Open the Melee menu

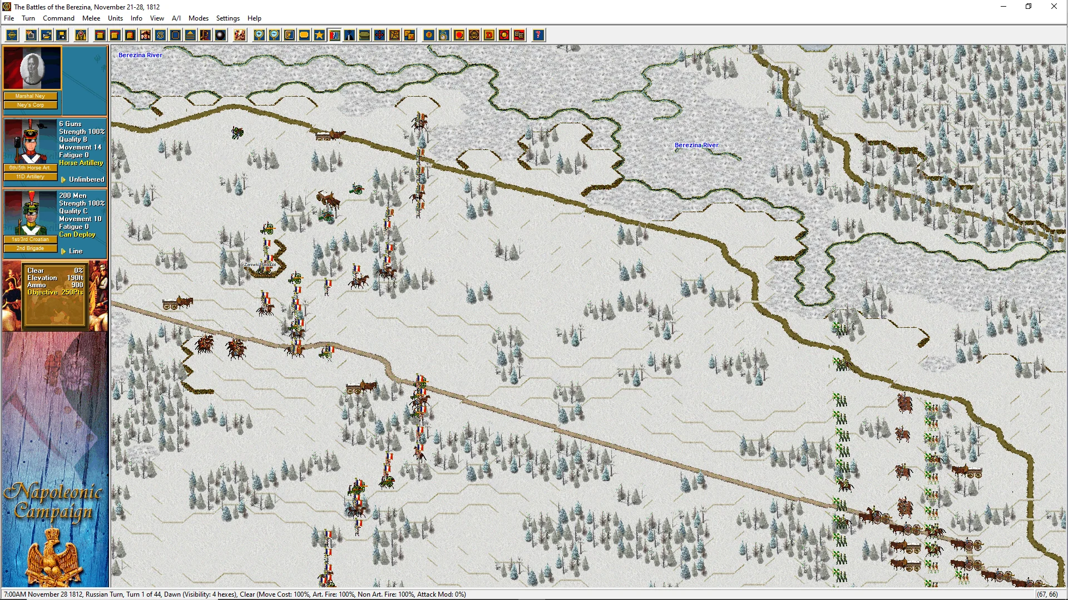[91, 18]
